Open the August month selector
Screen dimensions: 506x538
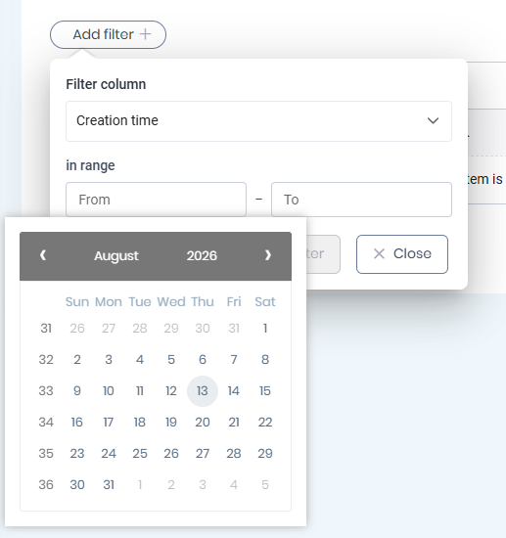[116, 256]
